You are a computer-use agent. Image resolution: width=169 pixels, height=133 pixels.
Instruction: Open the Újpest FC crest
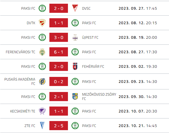click(75, 37)
